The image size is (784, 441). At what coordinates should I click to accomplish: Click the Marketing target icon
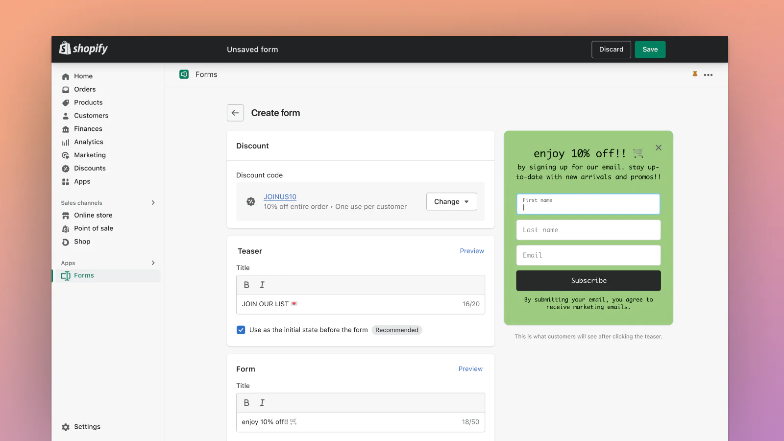tap(66, 155)
